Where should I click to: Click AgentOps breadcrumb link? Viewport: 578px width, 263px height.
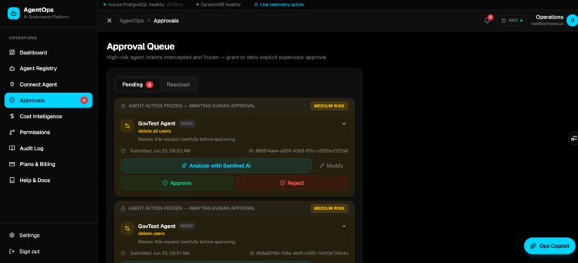[x=131, y=21]
